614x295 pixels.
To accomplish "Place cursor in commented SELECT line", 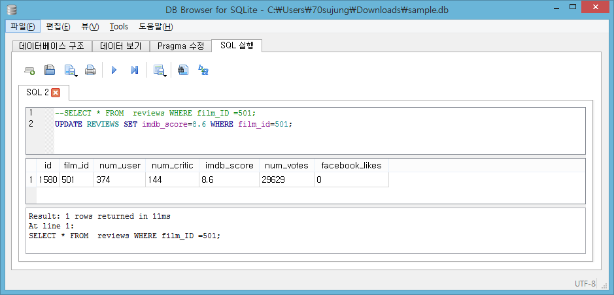I will point(155,114).
